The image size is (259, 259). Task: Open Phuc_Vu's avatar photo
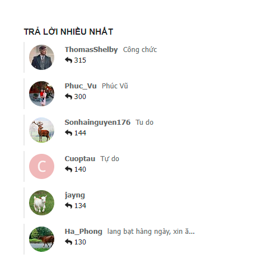[41, 93]
